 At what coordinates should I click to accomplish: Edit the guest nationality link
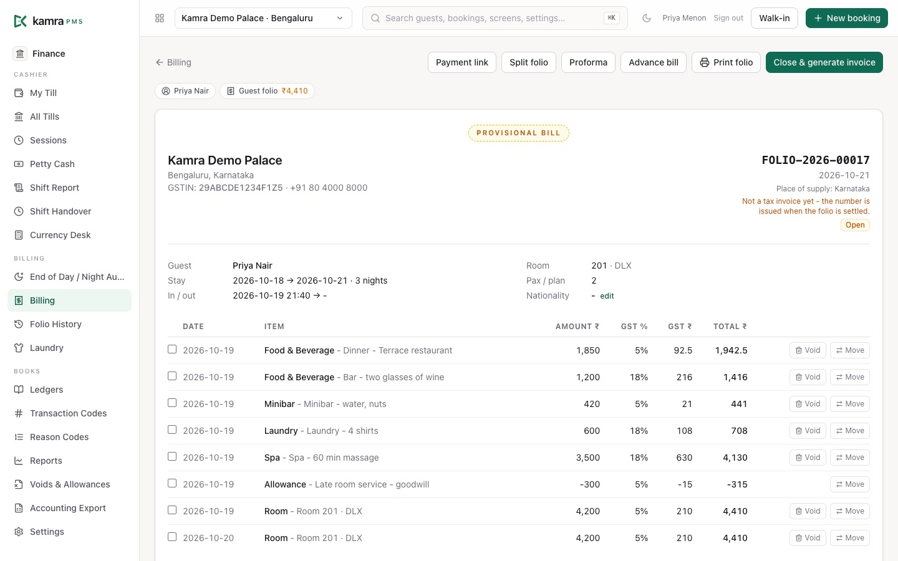(607, 296)
